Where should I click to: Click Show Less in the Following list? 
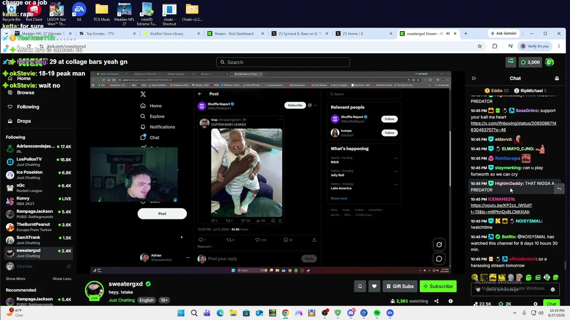(62, 279)
